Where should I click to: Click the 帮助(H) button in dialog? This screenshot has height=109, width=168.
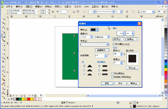[x=134, y=83]
